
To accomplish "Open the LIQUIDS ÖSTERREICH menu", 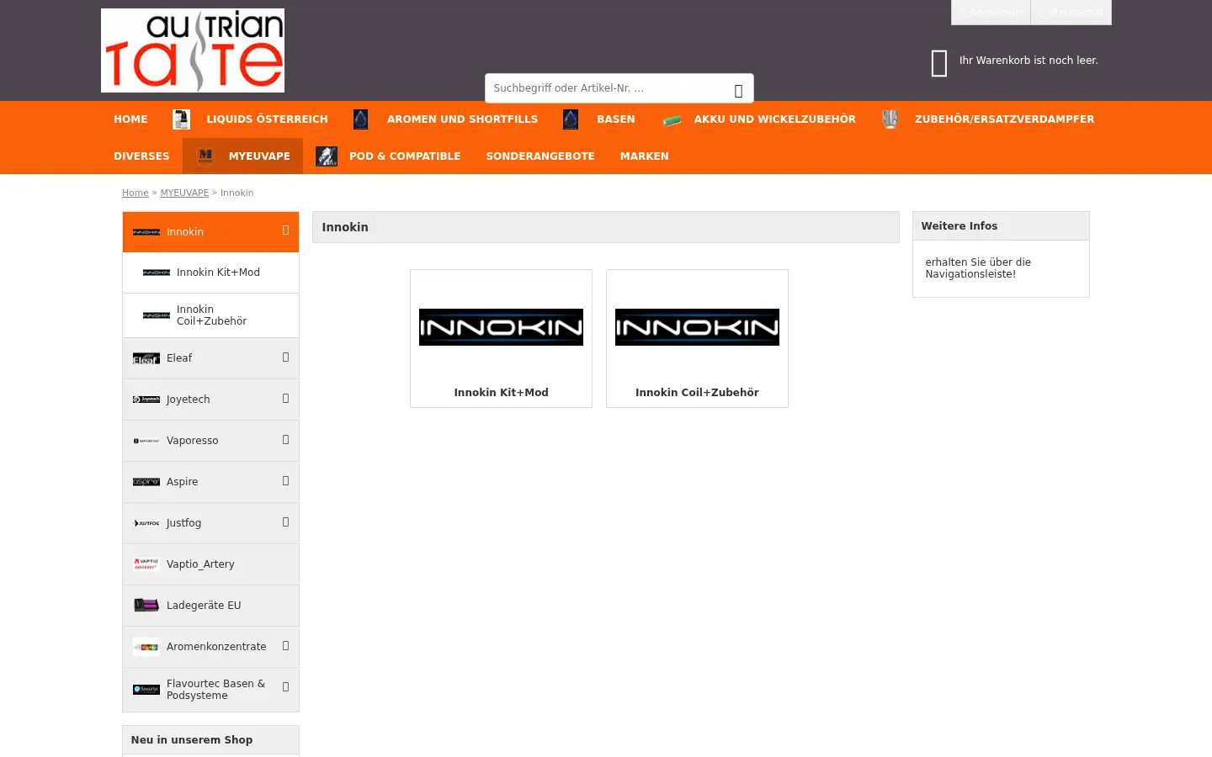I will (250, 119).
